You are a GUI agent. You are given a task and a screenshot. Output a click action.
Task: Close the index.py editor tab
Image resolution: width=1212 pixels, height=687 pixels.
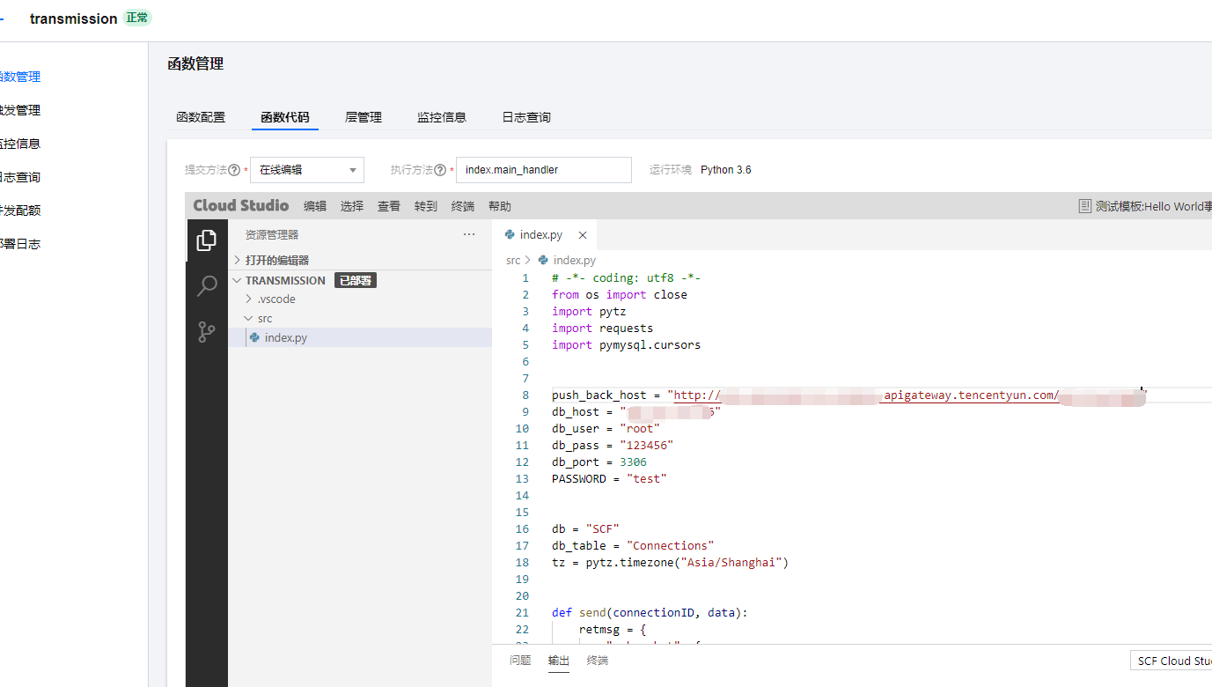point(583,235)
